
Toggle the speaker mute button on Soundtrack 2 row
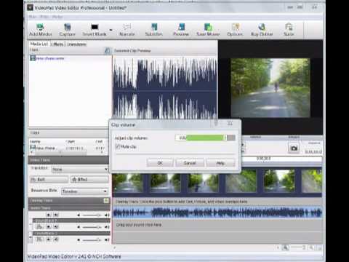56,239
